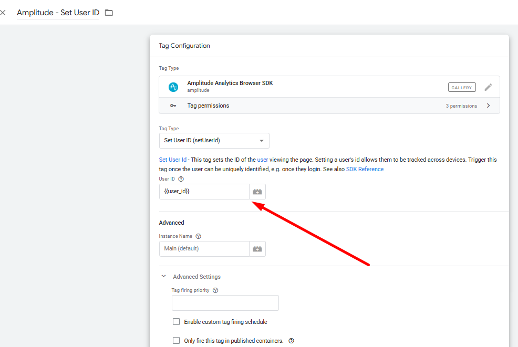Click the folder icon beside the tag name
Screen dimensions: 518x347
coord(109,13)
